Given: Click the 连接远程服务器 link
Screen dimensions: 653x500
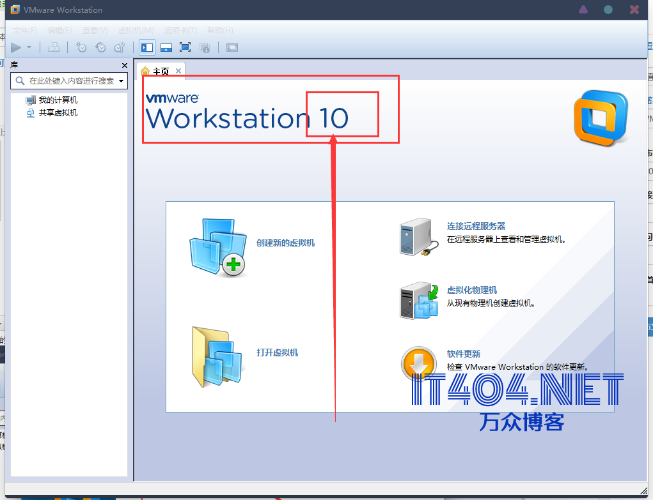Looking at the screenshot, I should [476, 226].
